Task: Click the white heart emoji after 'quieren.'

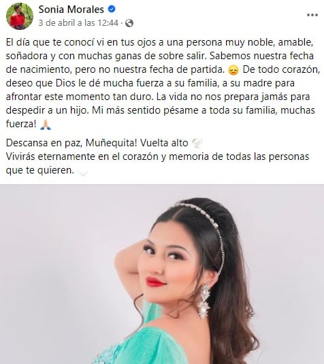Action: [82, 171]
